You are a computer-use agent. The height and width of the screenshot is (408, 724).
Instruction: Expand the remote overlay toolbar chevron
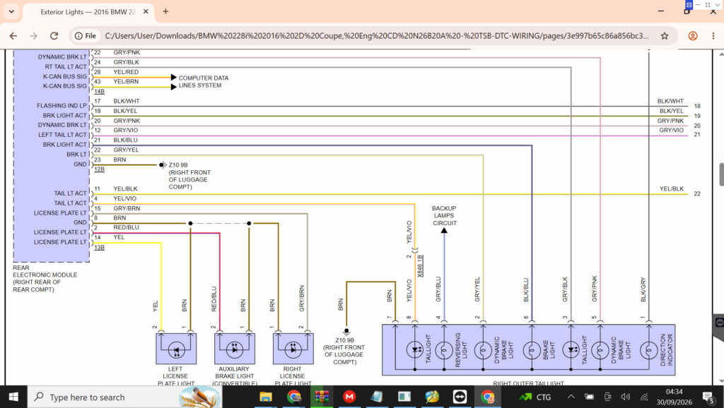coord(718,5)
